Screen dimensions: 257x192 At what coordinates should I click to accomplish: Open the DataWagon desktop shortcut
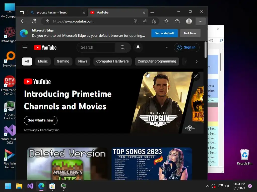[x=8, y=35]
